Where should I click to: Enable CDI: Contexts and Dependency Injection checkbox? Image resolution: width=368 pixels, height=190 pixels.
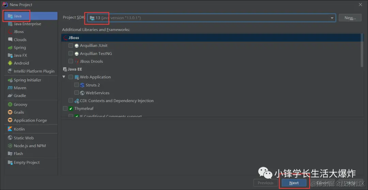click(x=71, y=101)
